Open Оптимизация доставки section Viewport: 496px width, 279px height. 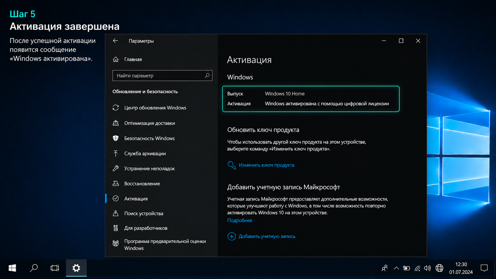click(x=150, y=123)
